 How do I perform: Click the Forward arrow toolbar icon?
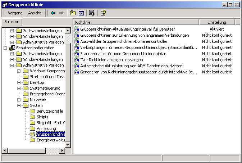[61, 13]
